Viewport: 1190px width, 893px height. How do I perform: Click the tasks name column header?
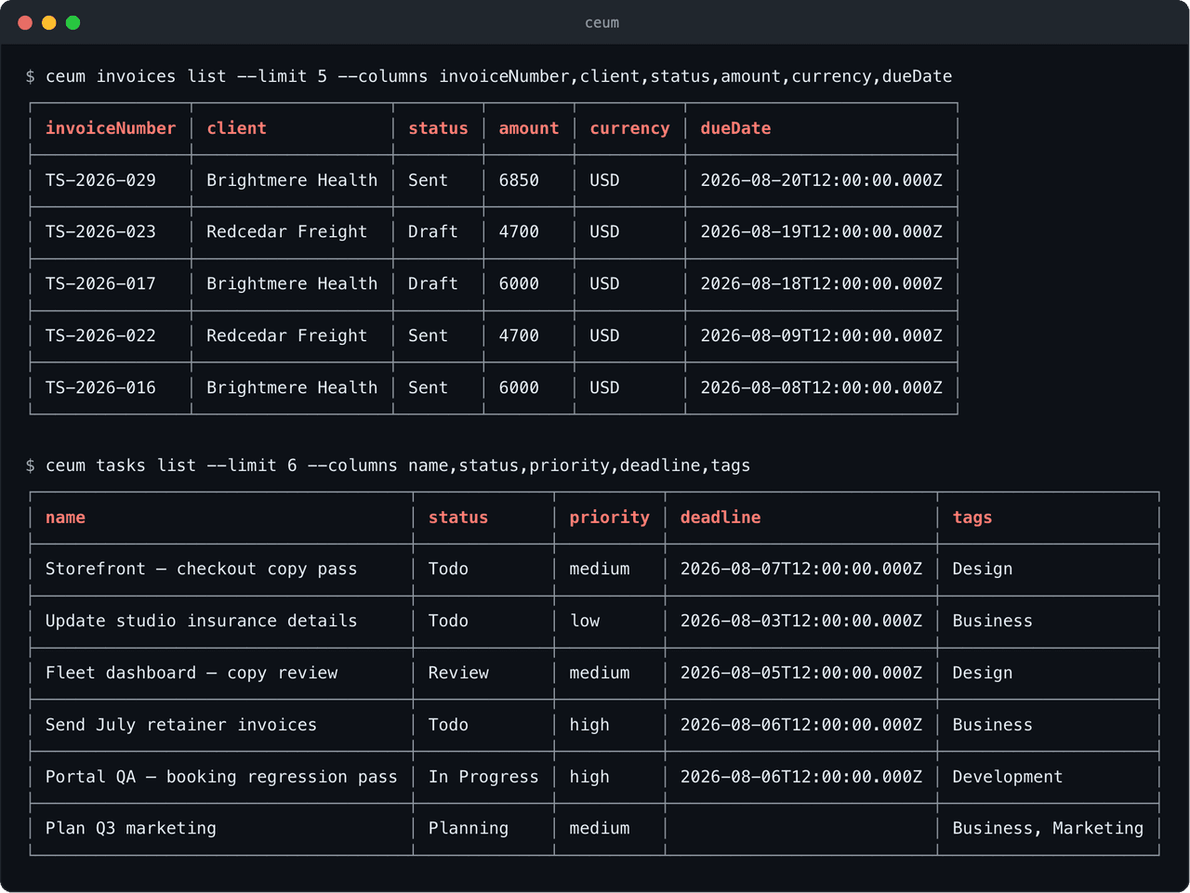pos(65,518)
